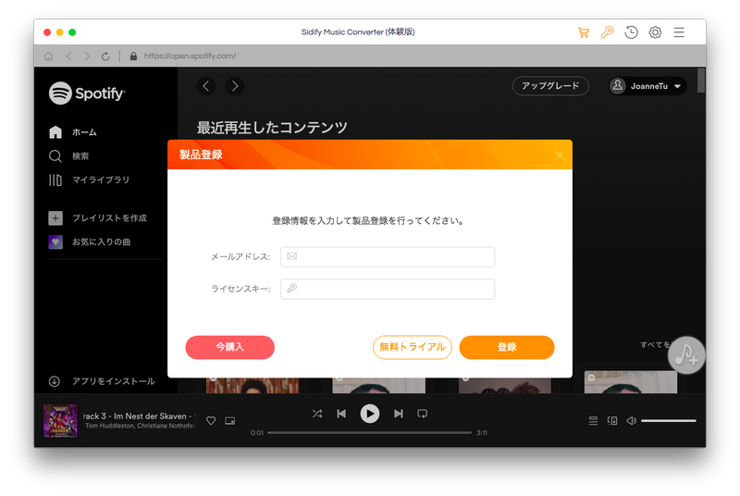740x496 pixels.
Task: Toggle repeat mode
Action: click(423, 414)
